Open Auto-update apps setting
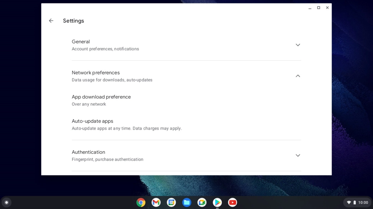 click(x=186, y=124)
